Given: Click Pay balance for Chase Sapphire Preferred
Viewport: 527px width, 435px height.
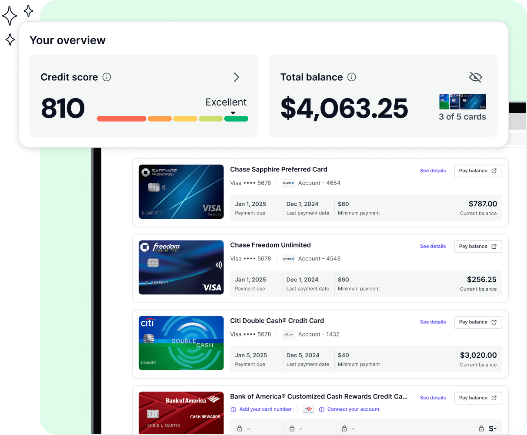Looking at the screenshot, I should 477,171.
